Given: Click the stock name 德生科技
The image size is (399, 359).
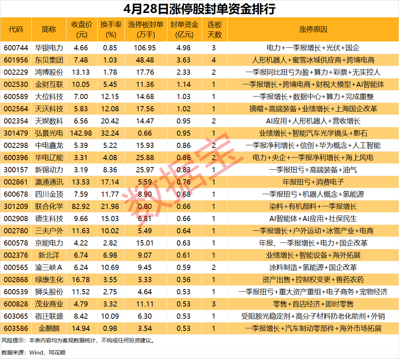Looking at the screenshot, I should 49,219.
